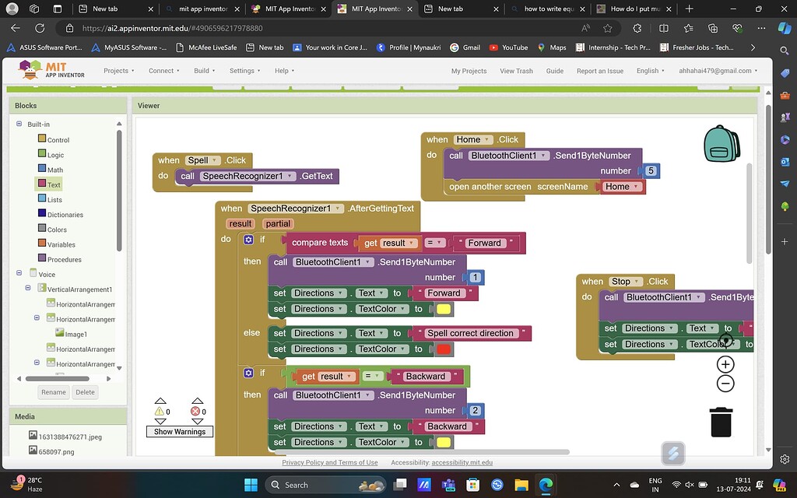Open Microsoft Edge from the taskbar
The width and height of the screenshot is (797, 498).
[x=546, y=485]
